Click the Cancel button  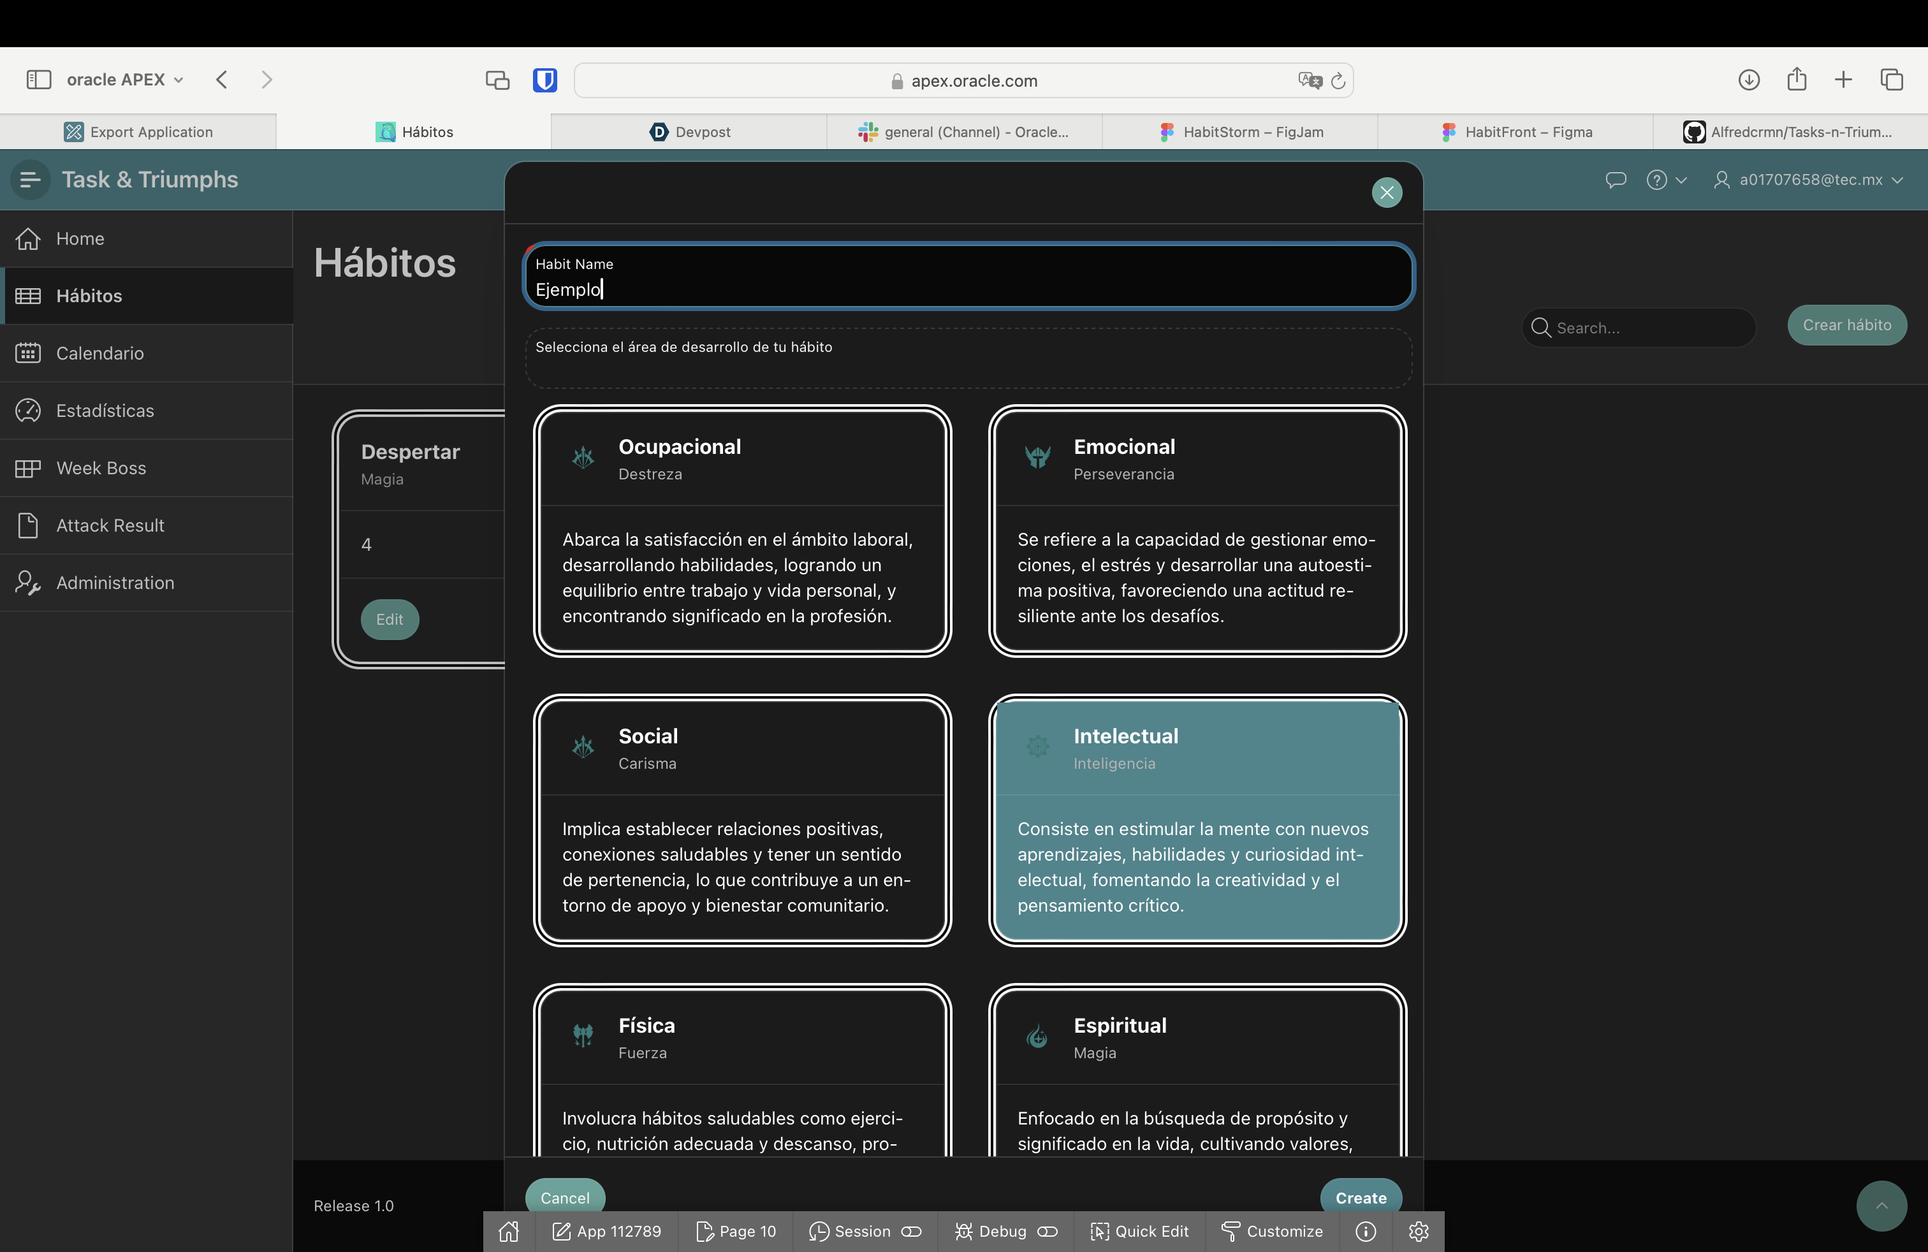click(565, 1197)
